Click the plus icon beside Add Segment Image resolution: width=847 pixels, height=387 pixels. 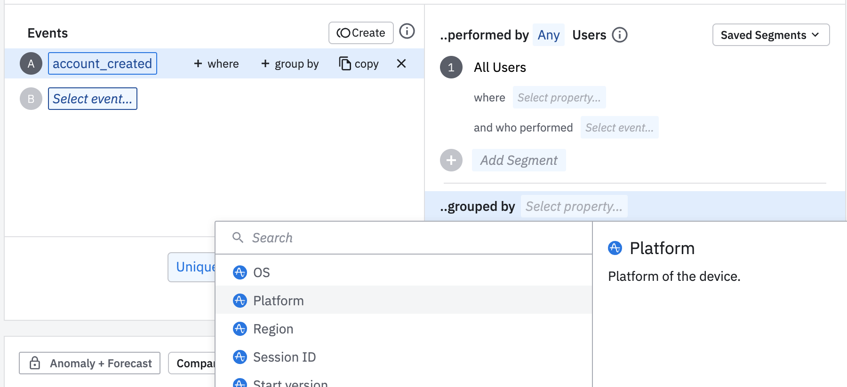[x=451, y=160]
